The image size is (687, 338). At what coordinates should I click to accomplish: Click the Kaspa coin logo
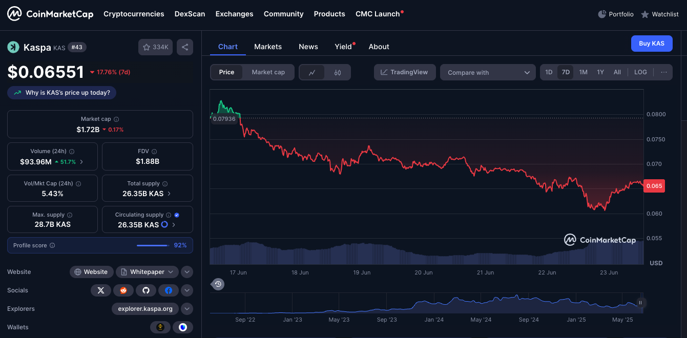pos(13,47)
